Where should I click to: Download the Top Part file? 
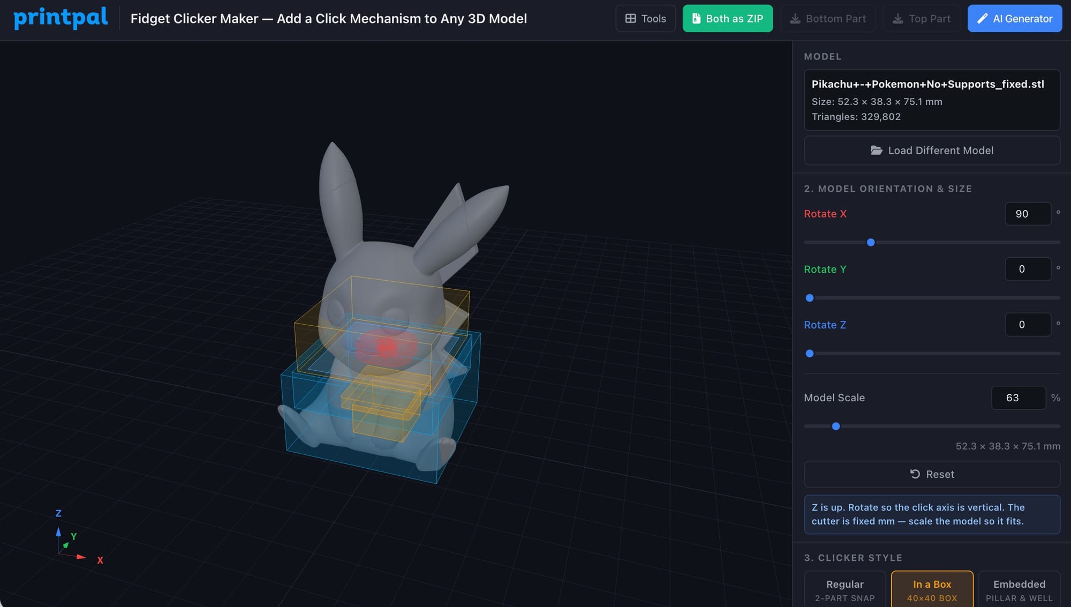click(922, 18)
